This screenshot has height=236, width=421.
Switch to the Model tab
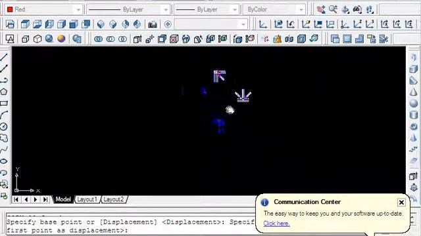tap(63, 199)
